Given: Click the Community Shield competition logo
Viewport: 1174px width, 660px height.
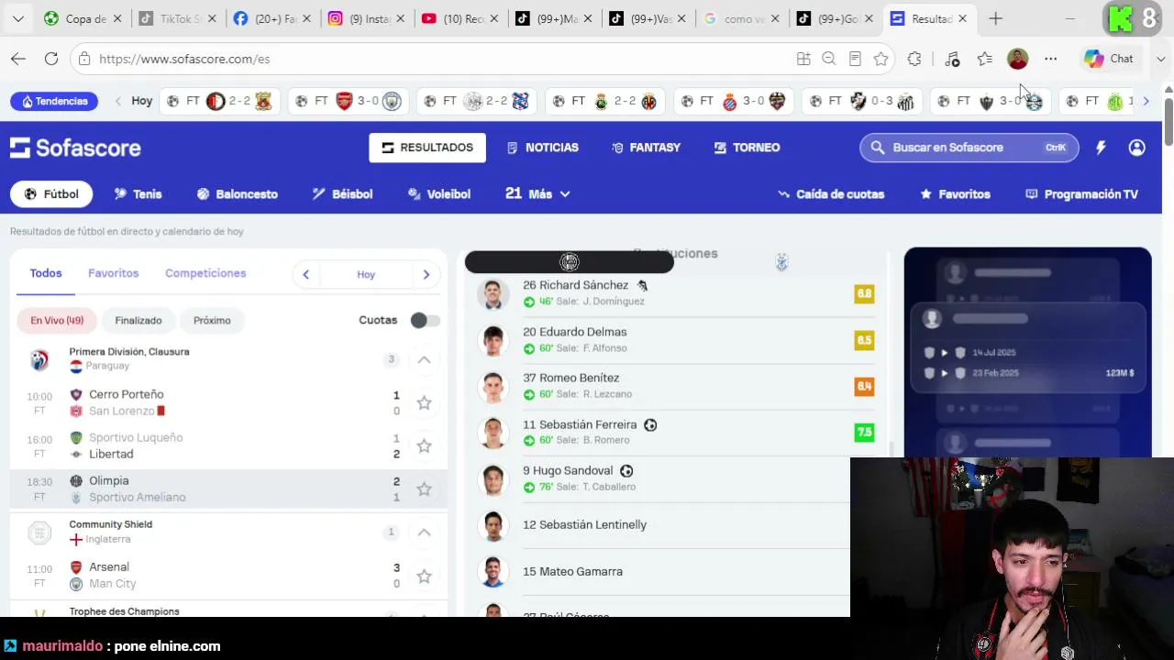Looking at the screenshot, I should [39, 533].
